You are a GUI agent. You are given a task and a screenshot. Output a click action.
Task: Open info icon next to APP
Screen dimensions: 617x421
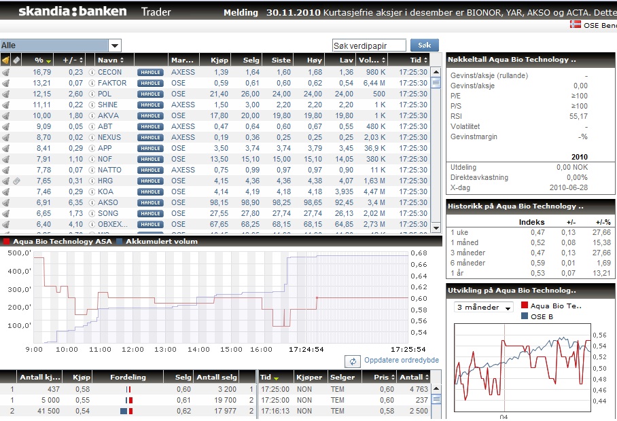click(92, 148)
